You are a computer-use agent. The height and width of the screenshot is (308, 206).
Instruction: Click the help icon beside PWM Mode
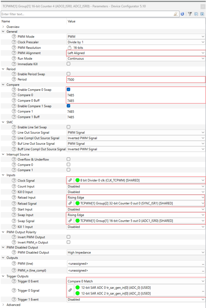pyautogui.click(x=14, y=37)
